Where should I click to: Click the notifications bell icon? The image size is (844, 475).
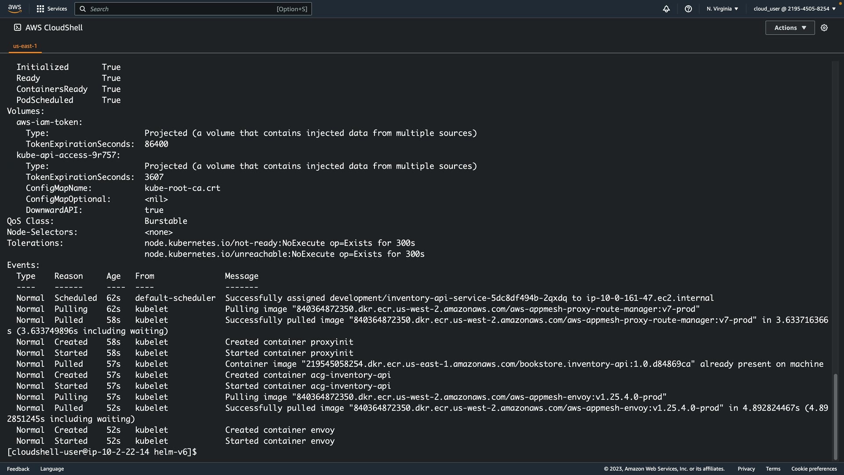point(666,9)
